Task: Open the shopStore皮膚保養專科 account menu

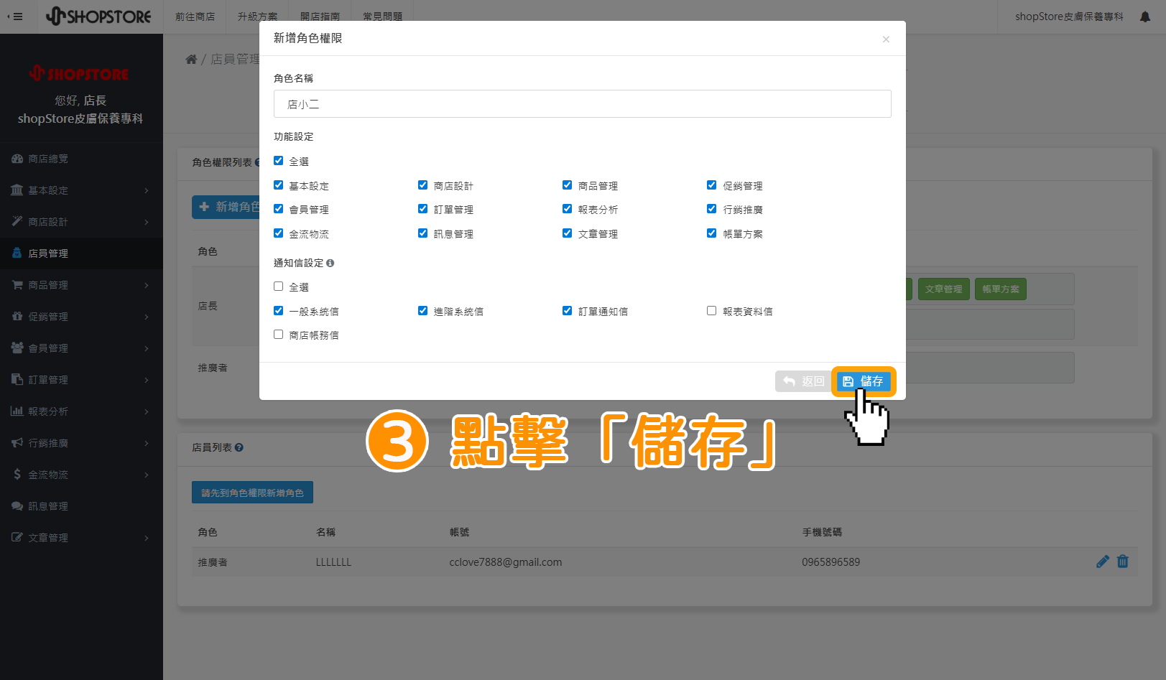Action: coord(1069,17)
